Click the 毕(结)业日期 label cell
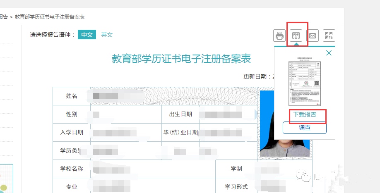Image resolution: width=380 pixels, height=193 pixels. coord(180,132)
